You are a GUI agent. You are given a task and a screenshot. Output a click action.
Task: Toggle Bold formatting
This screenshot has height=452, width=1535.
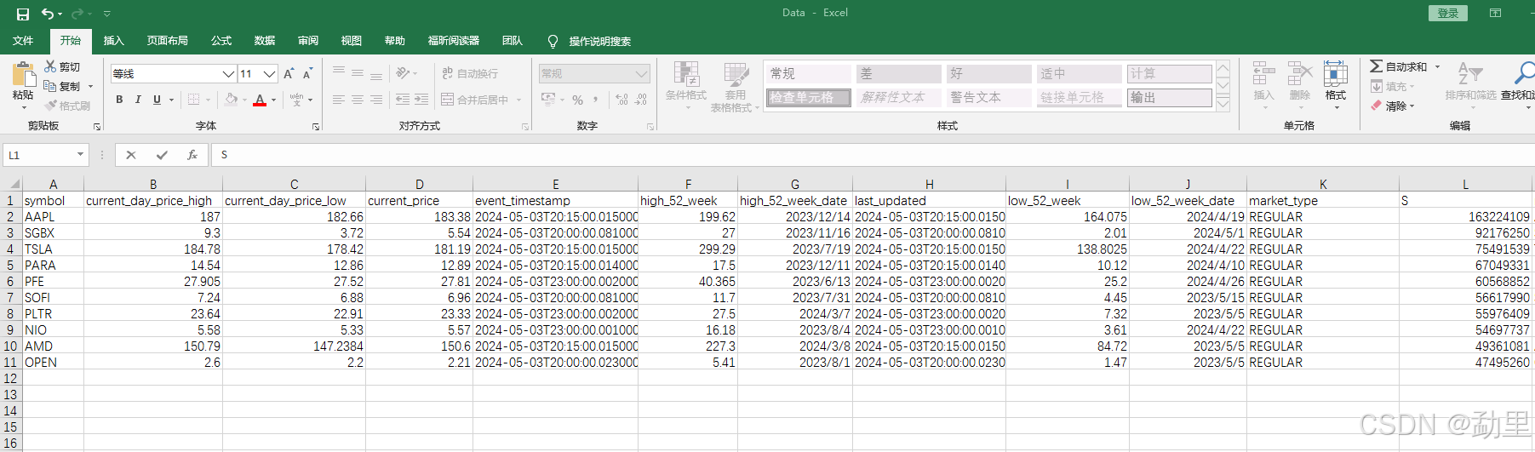click(x=119, y=100)
